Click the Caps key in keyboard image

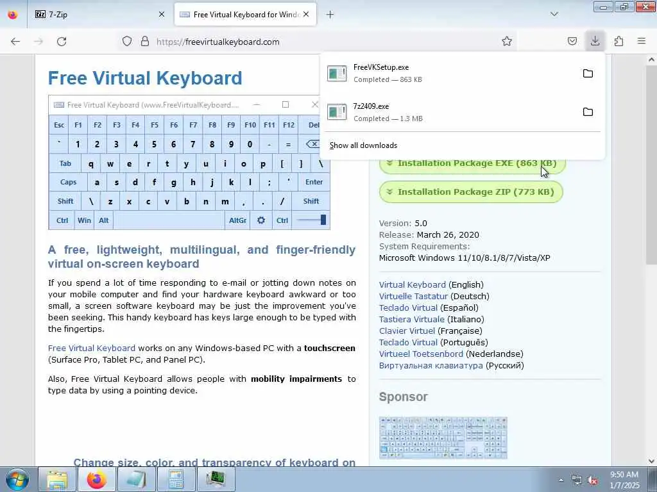pyautogui.click(x=68, y=182)
